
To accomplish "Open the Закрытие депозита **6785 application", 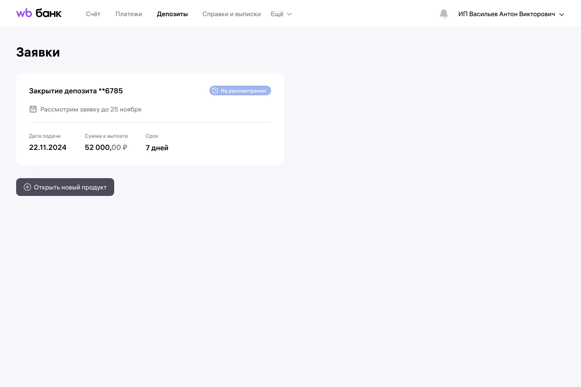I will click(x=76, y=91).
